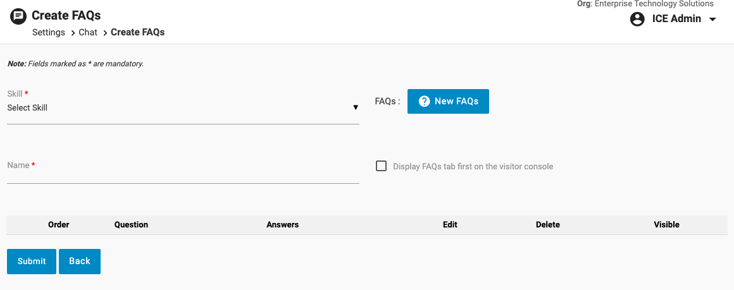
Task: Navigate to Chat in breadcrumb
Action: (88, 32)
